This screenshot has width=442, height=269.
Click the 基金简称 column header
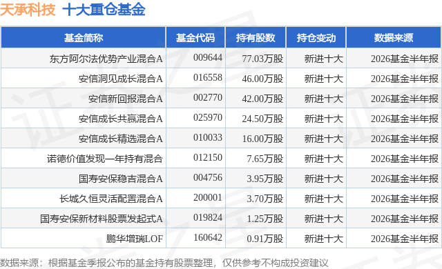coord(84,38)
